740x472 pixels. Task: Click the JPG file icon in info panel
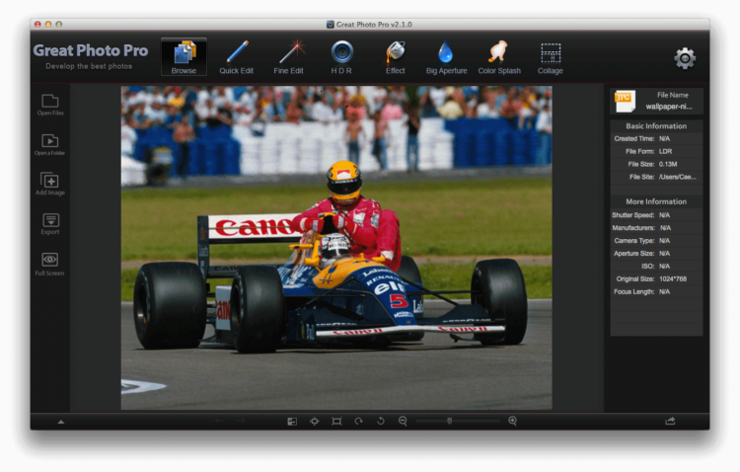click(x=625, y=101)
